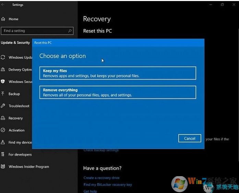Select the Windows Insider Program icon

click(x=3, y=167)
